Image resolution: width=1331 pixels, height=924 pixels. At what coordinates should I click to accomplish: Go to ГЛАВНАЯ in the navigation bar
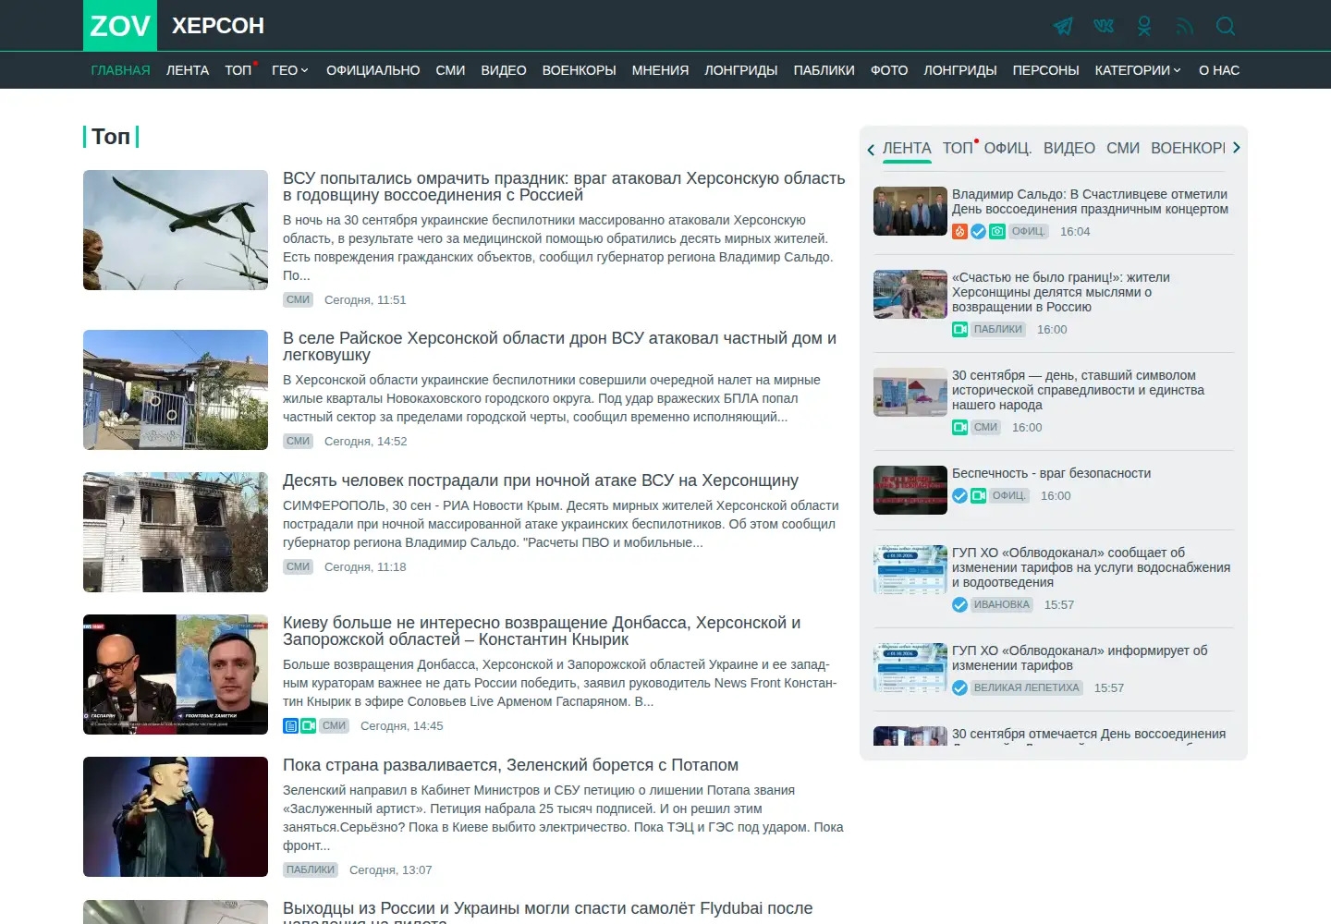click(120, 70)
